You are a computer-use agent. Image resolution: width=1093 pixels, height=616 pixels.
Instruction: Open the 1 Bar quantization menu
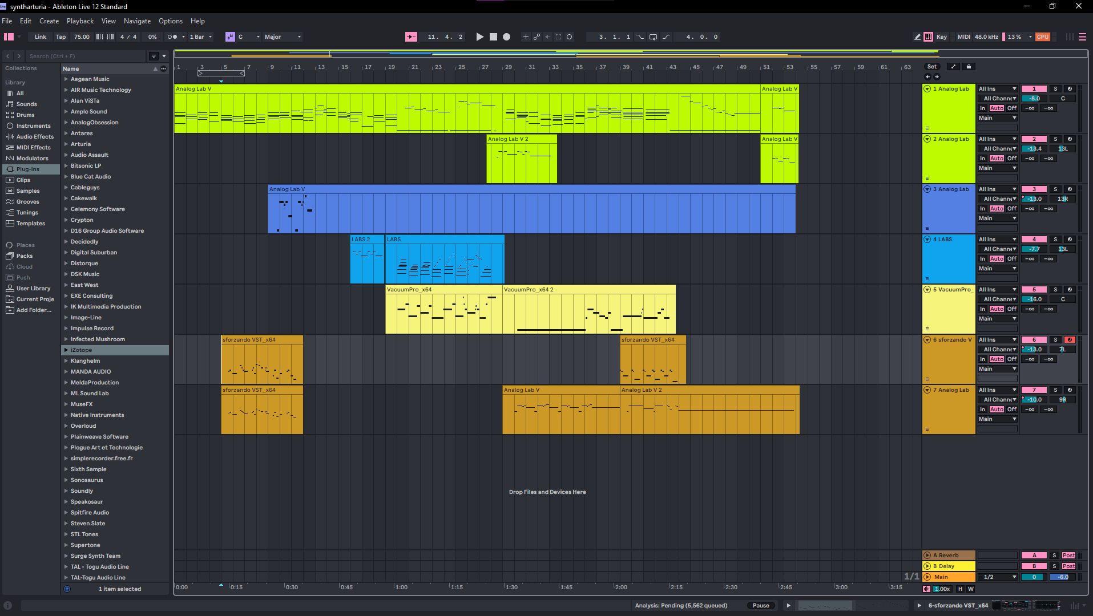coord(200,37)
